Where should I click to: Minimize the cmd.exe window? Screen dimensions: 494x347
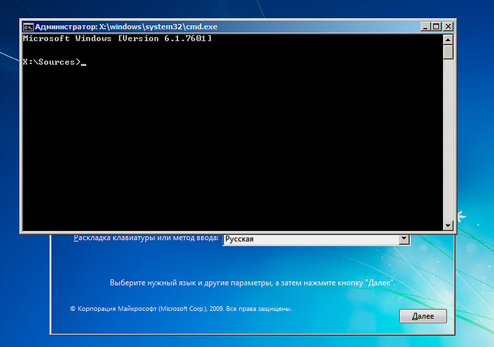(x=425, y=26)
